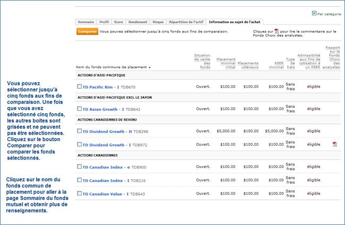Click the sort arrow beside the fund name header
The height and width of the screenshot is (225, 345).
pos(150,68)
